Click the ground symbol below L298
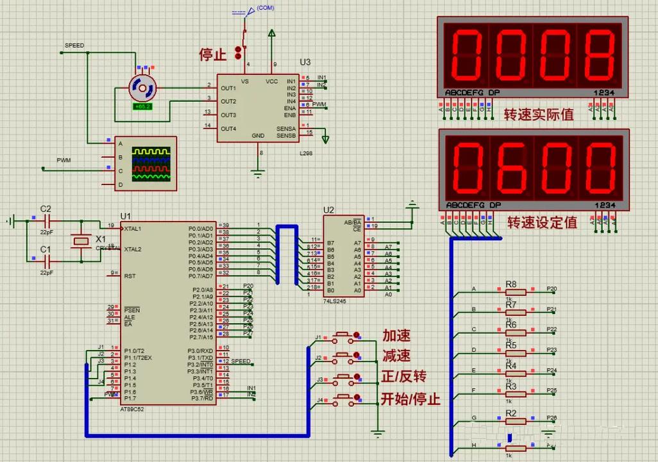Screen dimensions: 658x462 point(258,173)
